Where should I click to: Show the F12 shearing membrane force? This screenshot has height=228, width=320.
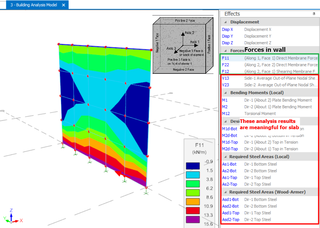tap(226, 71)
